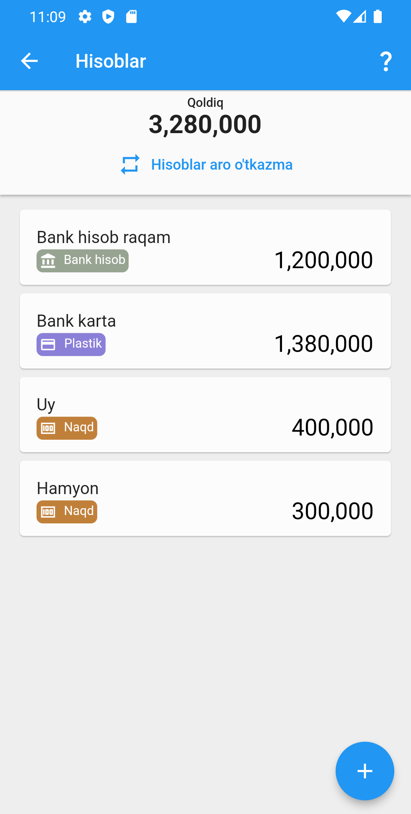The height and width of the screenshot is (814, 411).
Task: Select the Hamyon account name
Action: coord(68,488)
